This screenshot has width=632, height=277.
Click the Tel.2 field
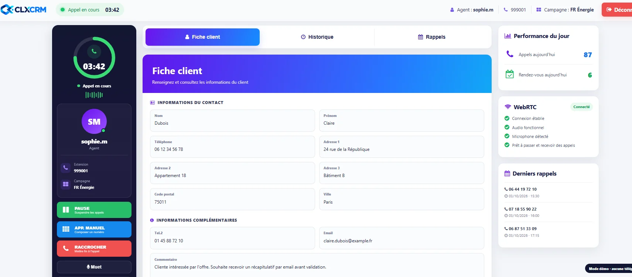[232, 238]
